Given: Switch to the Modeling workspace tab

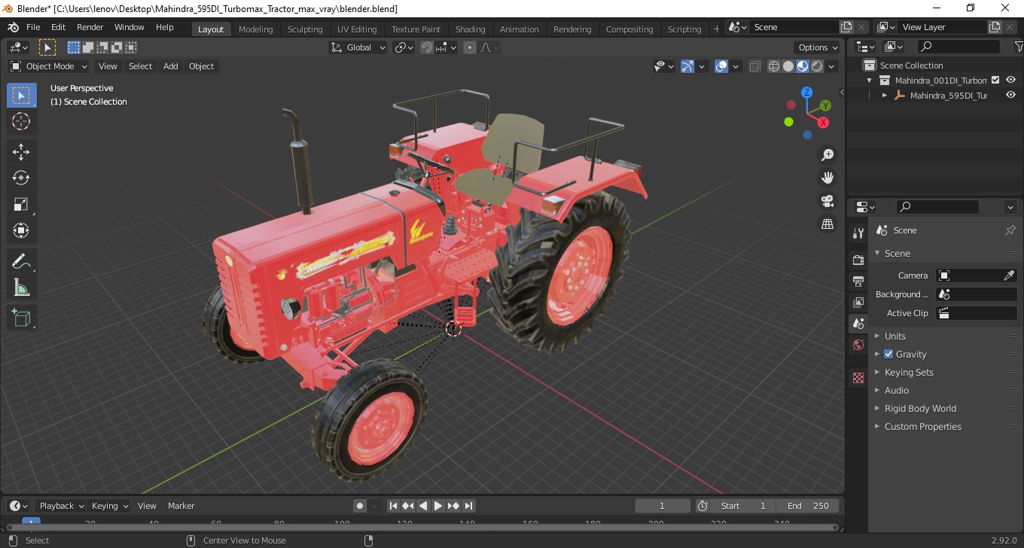Looking at the screenshot, I should (255, 29).
